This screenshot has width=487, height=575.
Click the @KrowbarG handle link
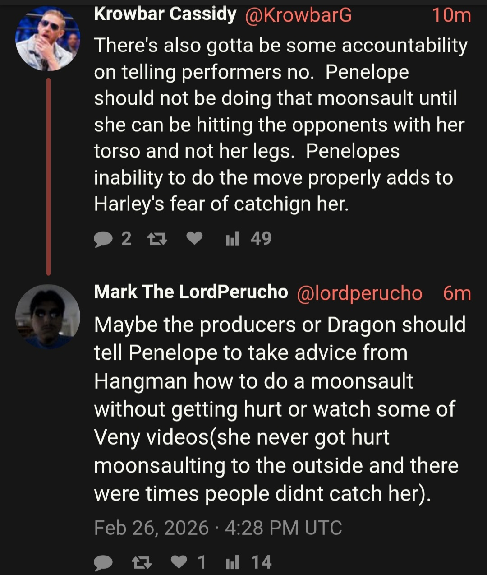[298, 15]
